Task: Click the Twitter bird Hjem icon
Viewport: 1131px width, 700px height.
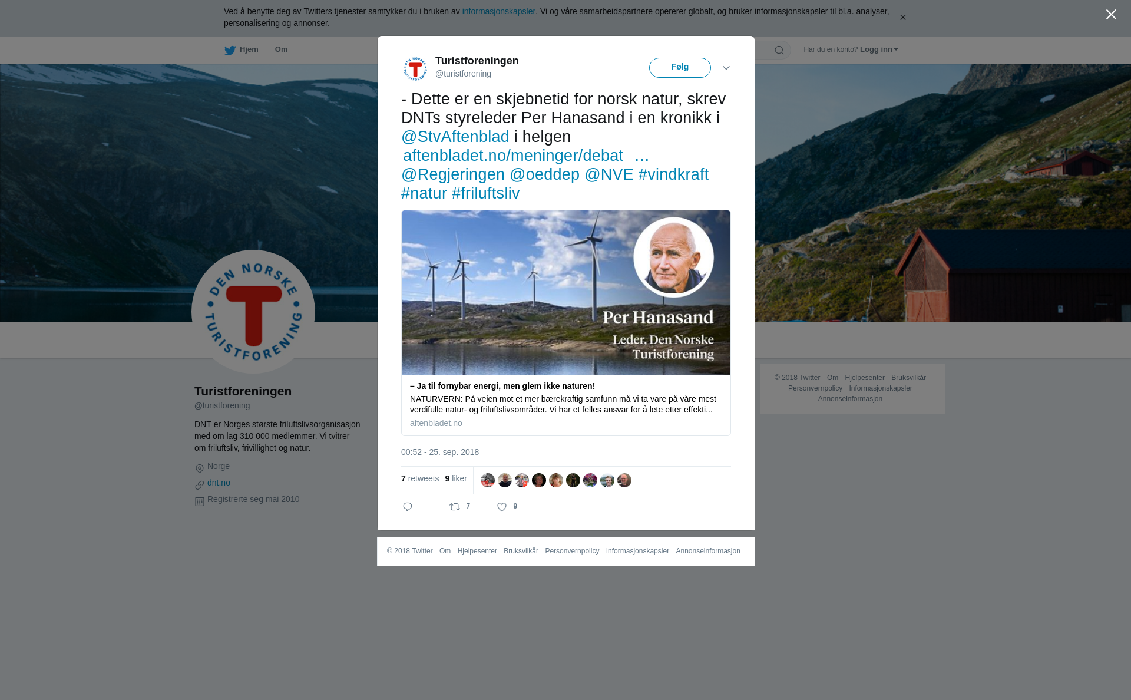Action: (x=230, y=50)
